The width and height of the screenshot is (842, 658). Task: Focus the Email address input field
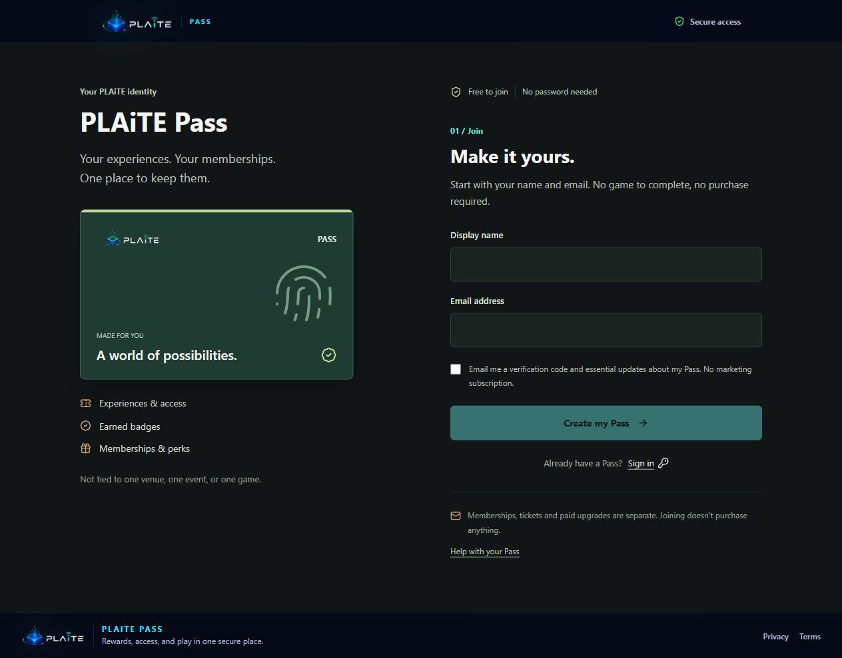click(606, 330)
